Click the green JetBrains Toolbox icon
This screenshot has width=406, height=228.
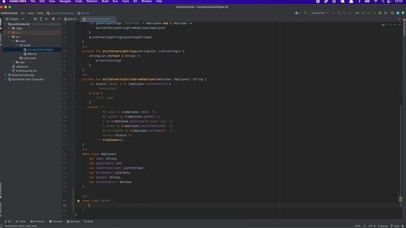click(403, 13)
